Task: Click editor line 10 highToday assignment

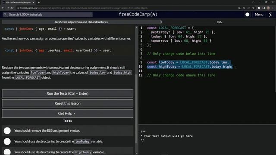Action: pyautogui.click(x=190, y=67)
